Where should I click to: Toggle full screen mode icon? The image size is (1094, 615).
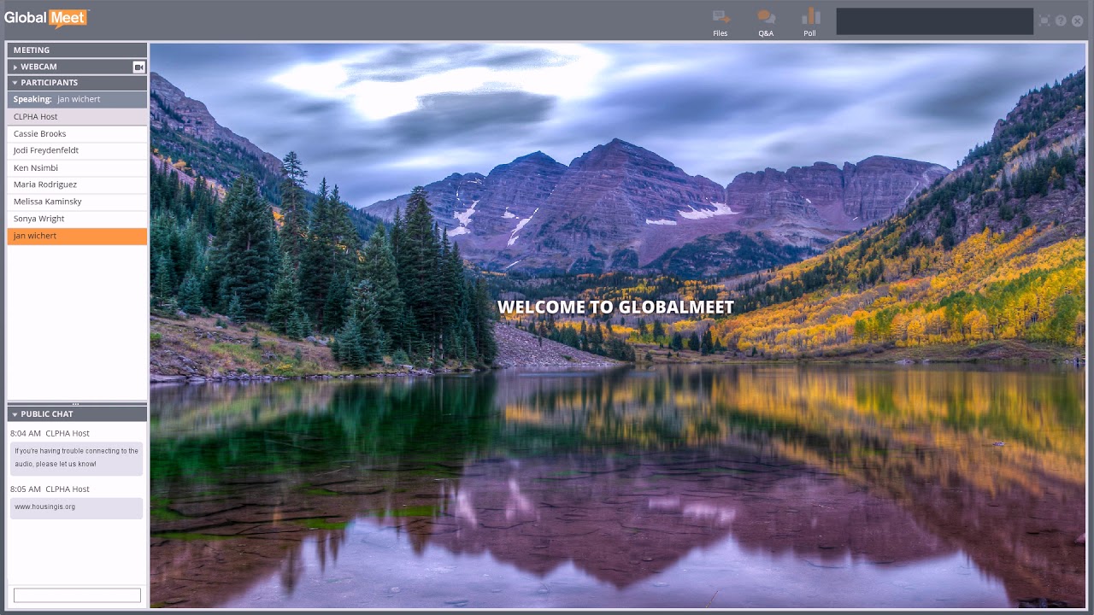tap(1044, 20)
